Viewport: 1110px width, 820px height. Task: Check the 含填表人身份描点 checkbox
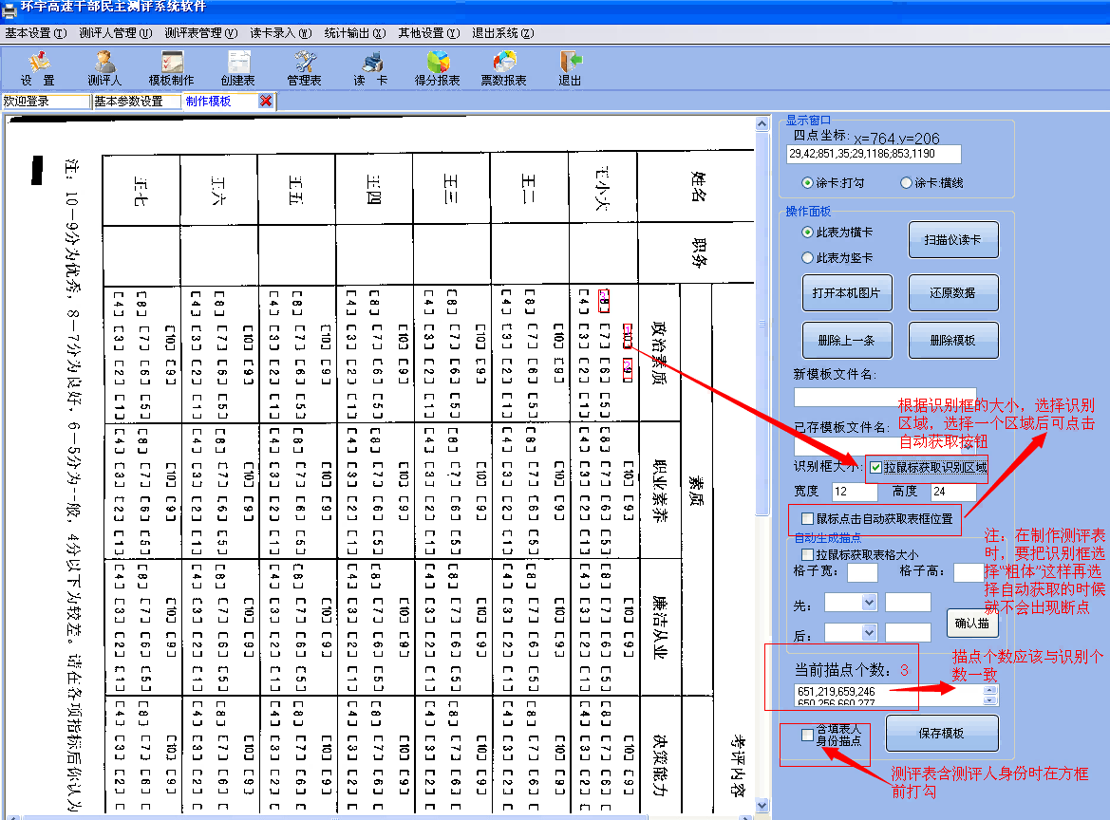coord(807,735)
